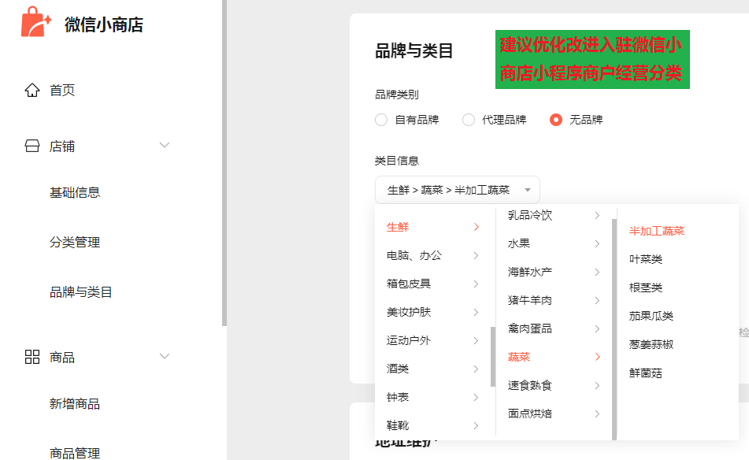Open 首页 in the sidebar
Screen dimensions: 749x460
[62, 90]
